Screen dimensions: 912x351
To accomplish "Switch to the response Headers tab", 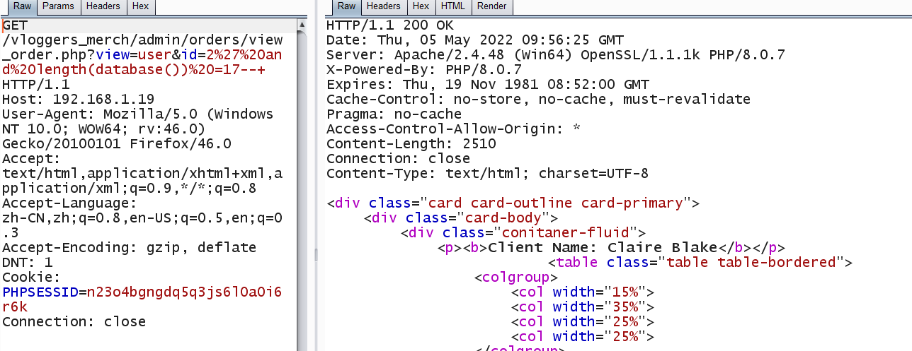I will [x=383, y=7].
